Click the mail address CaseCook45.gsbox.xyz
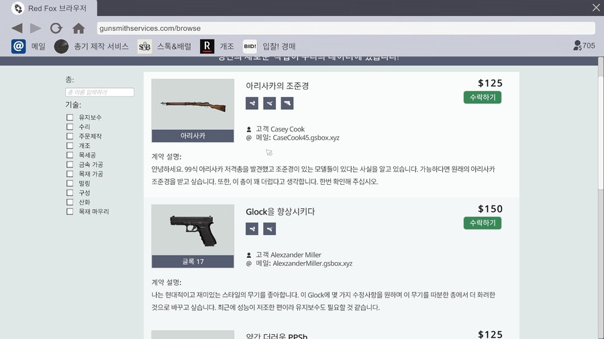The width and height of the screenshot is (604, 339). pyautogui.click(x=306, y=137)
